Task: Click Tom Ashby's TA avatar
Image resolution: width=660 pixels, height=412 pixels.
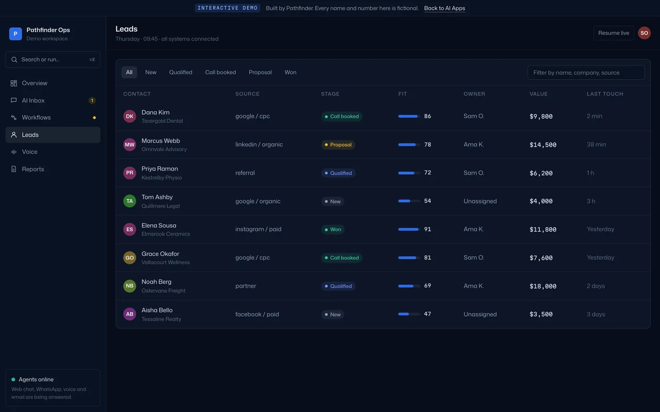Action: [x=129, y=201]
